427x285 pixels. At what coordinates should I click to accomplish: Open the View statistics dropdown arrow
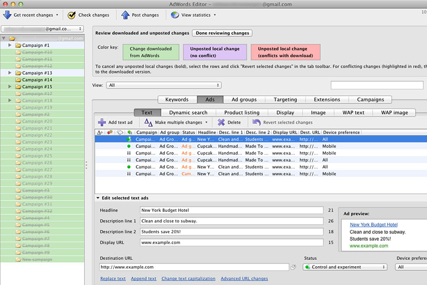click(x=215, y=15)
